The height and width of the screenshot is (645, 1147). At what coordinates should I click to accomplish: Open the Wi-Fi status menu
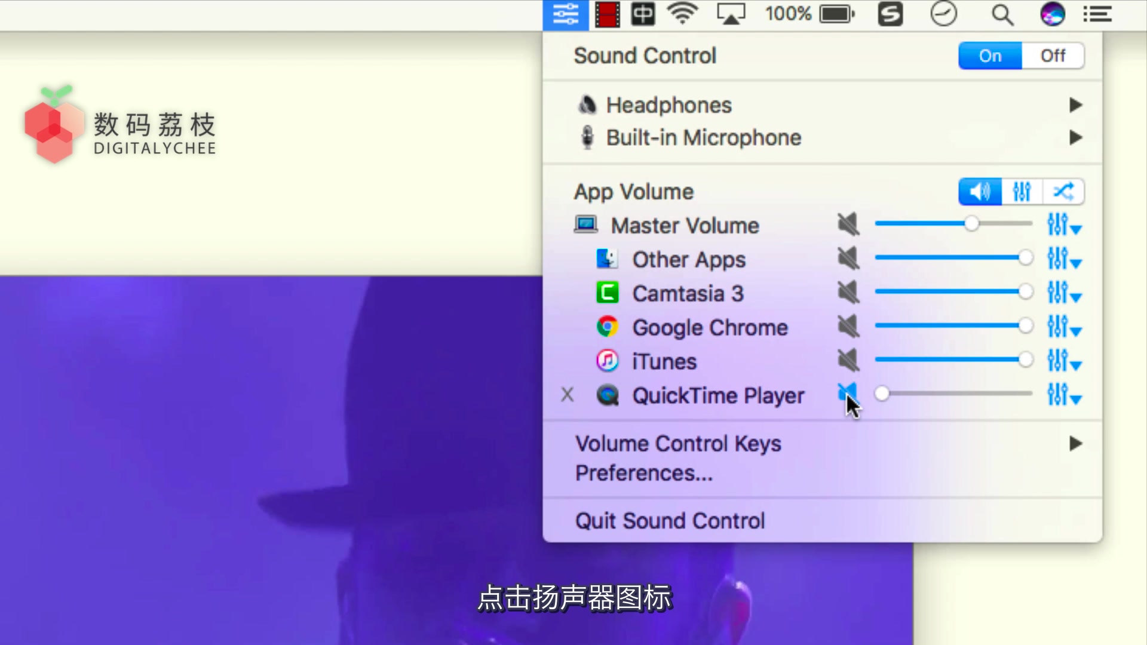click(683, 14)
